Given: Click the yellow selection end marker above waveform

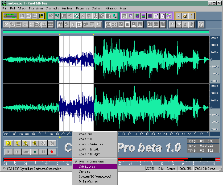Looking at the screenshot, I should coord(94,34).
